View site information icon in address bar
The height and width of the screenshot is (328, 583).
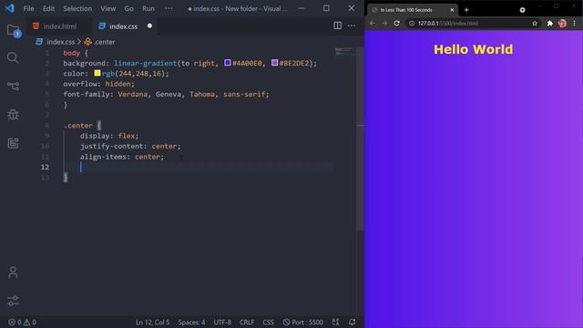[x=412, y=23]
